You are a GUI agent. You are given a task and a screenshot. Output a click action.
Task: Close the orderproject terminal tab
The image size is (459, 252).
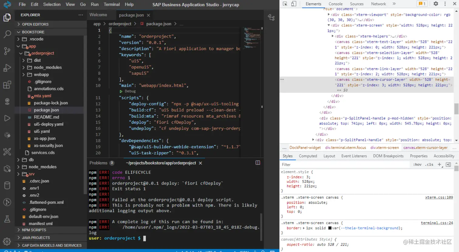tap(200, 163)
